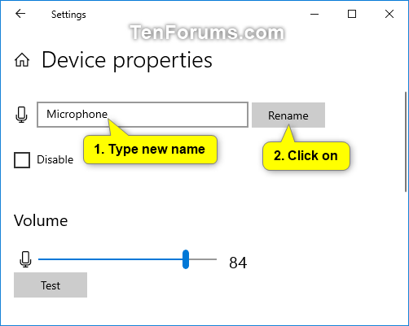Image resolution: width=409 pixels, height=326 pixels.
Task: Focus the Microphone name text box
Action: [x=143, y=115]
